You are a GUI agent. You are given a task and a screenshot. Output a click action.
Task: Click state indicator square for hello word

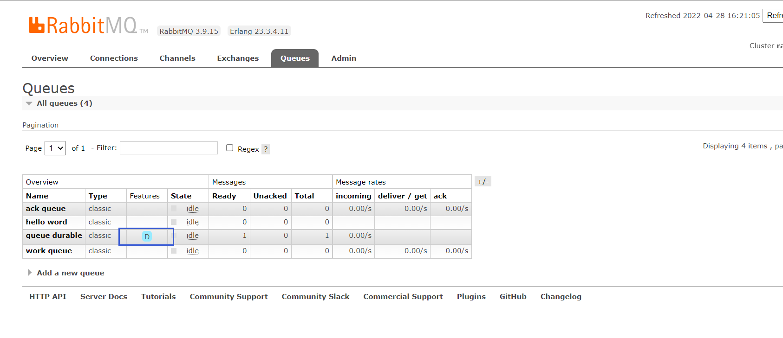(x=174, y=222)
